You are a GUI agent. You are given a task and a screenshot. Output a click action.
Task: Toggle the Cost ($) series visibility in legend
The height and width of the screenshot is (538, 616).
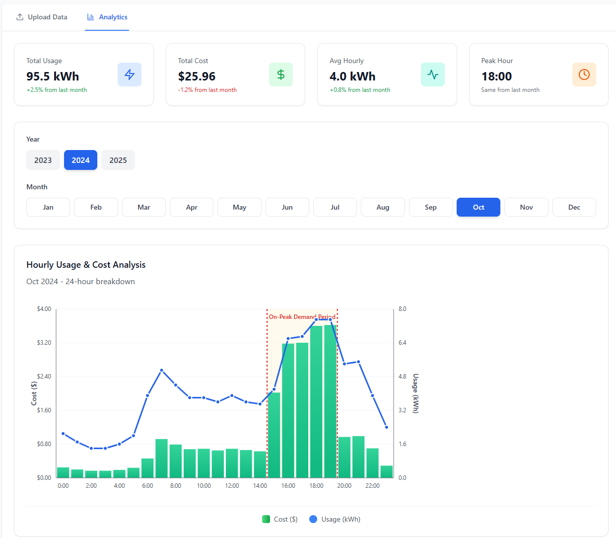click(279, 519)
